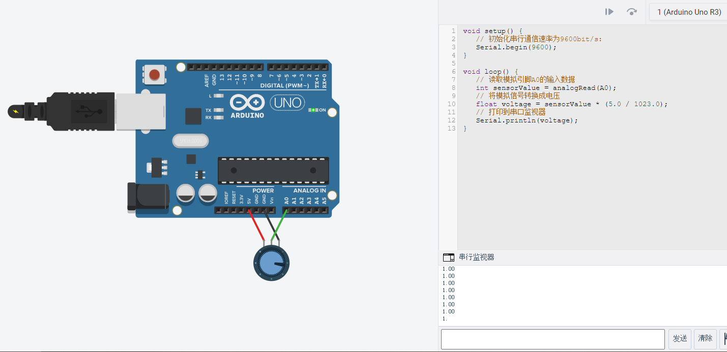Click line number 10 in the gutter
This screenshot has width=727, height=352.
452,104
